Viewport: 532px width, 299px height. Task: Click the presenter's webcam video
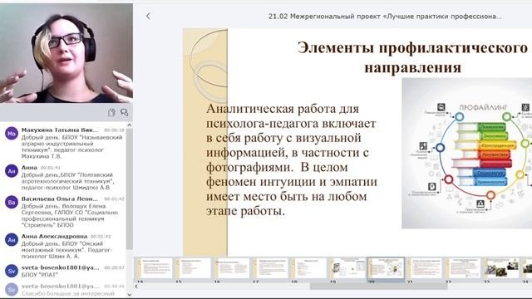point(66,53)
